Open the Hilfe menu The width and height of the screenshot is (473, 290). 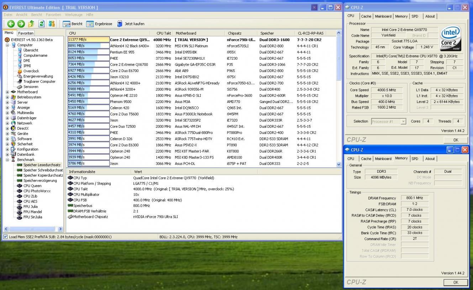[90, 15]
